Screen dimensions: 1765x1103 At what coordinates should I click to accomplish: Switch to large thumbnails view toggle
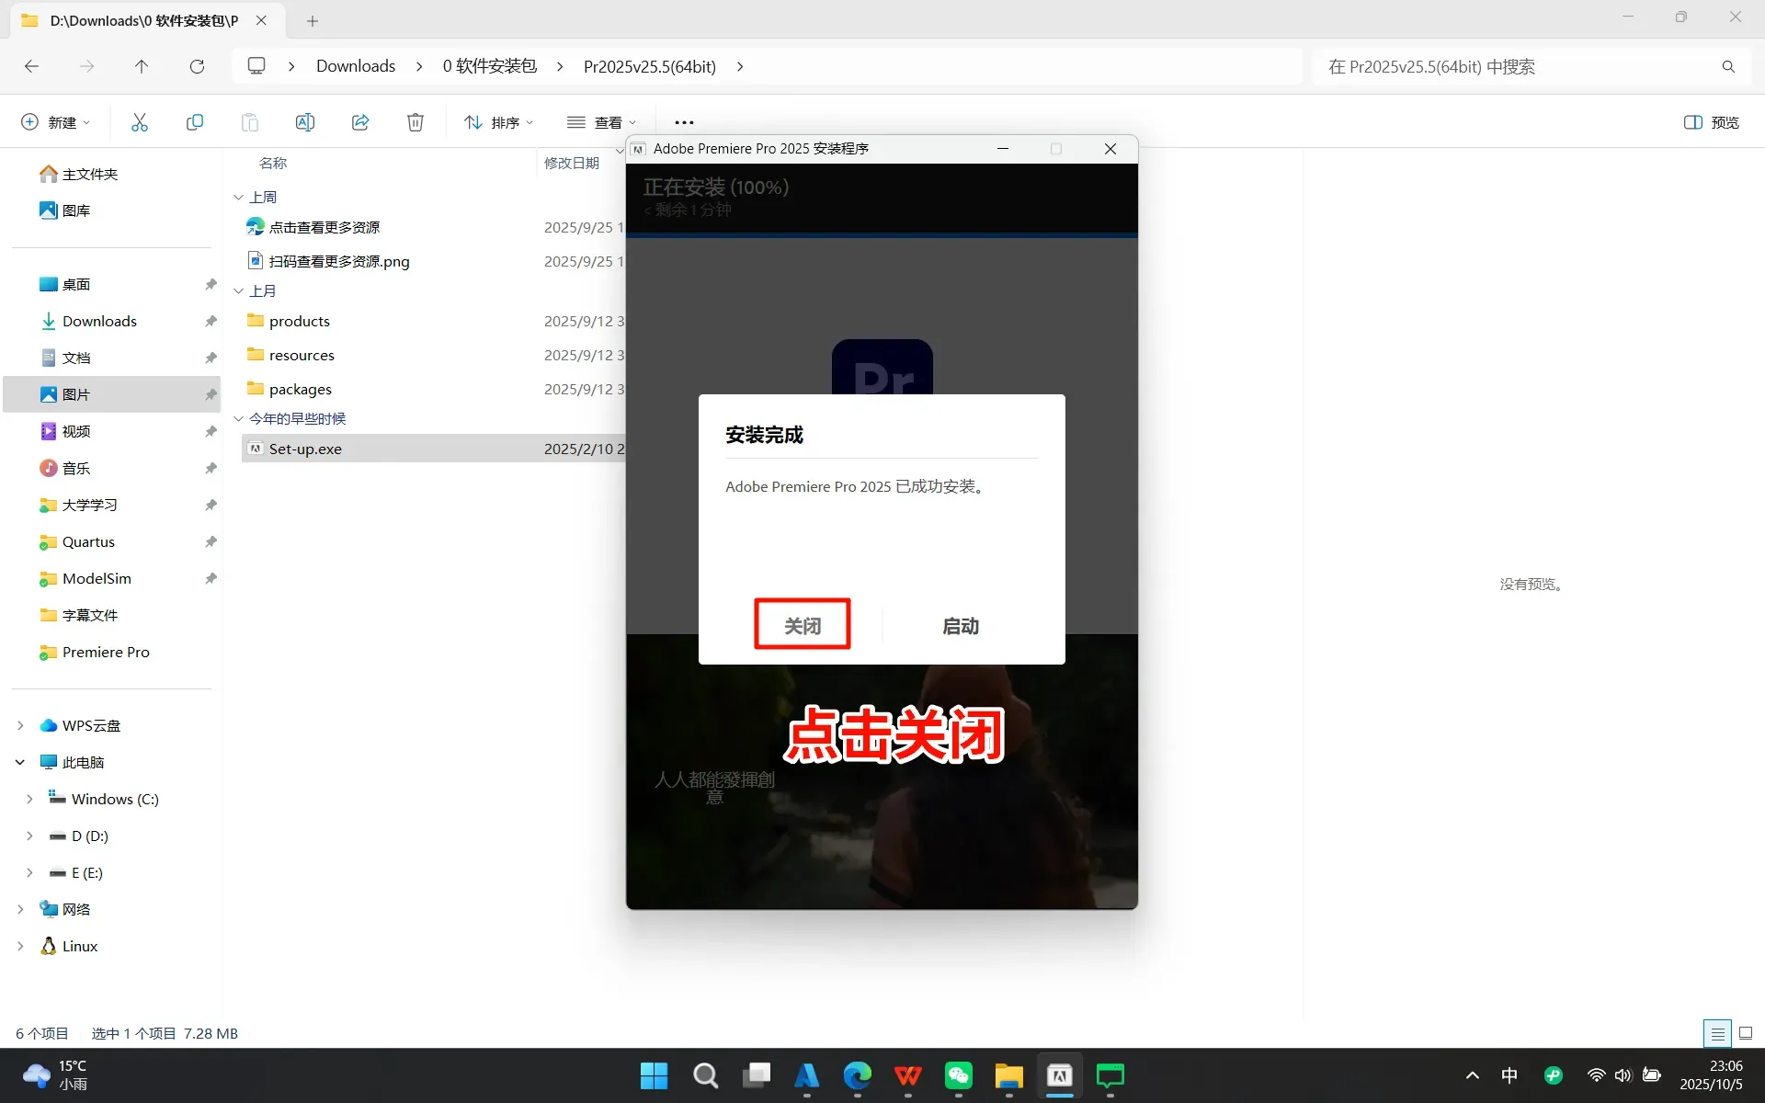pos(1746,1033)
